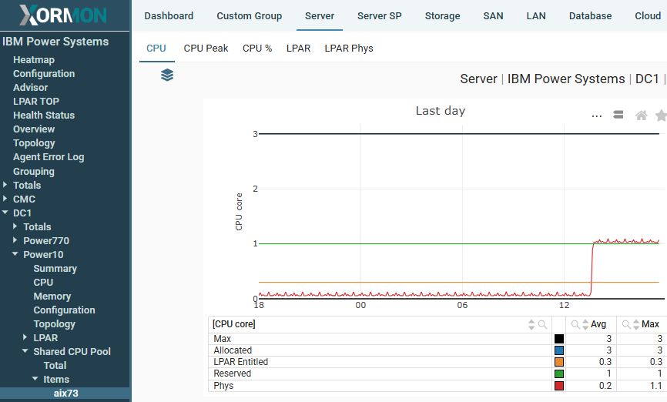Click the red Phys color swatch
The image size is (667, 402).
(x=559, y=385)
